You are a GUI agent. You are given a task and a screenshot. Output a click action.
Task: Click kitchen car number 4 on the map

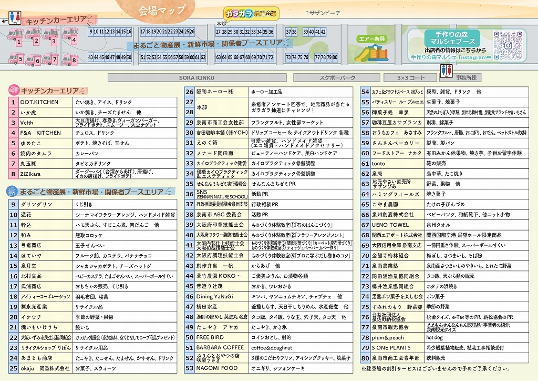(71, 35)
